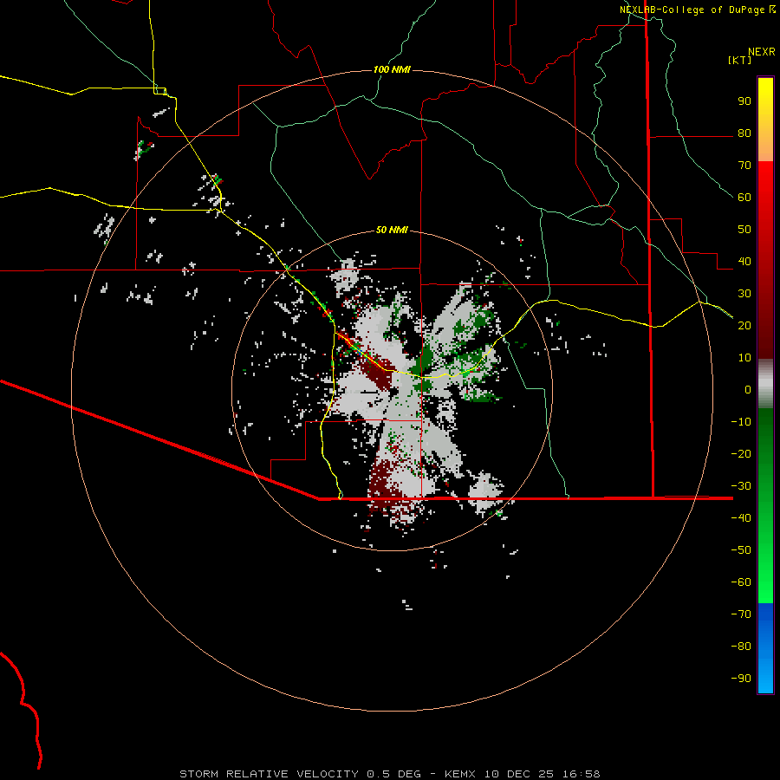
Task: Click the Storm Relative Velocity KEMX caption text
Action: (389, 774)
